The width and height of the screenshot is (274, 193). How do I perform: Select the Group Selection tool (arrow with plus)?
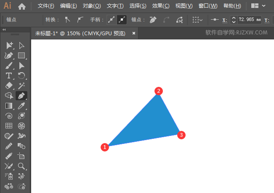click(x=9, y=45)
